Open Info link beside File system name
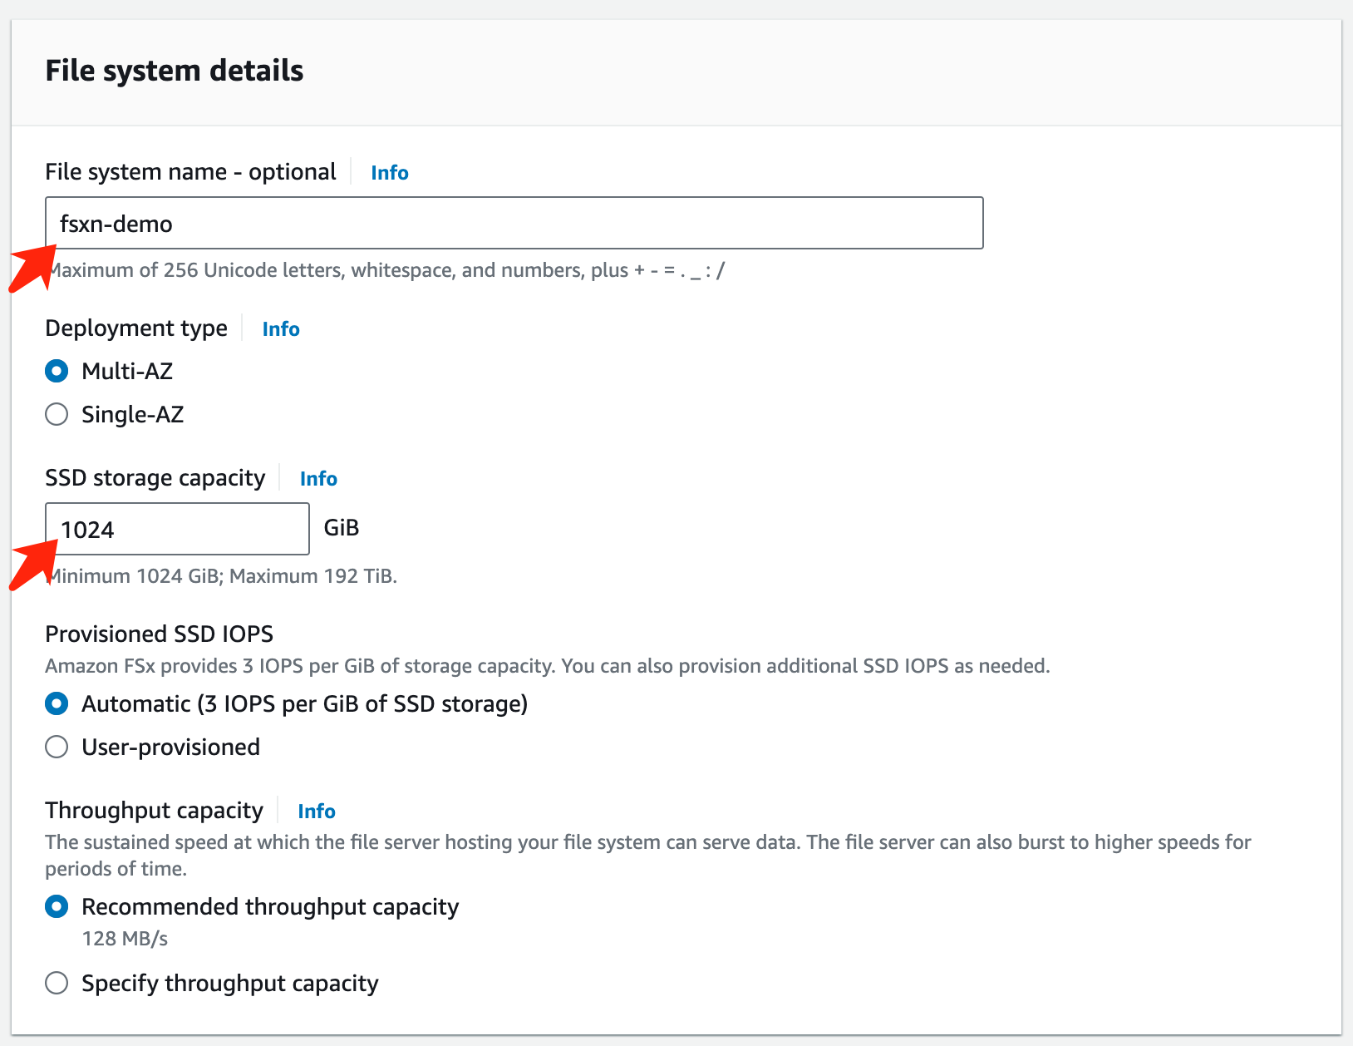Screen dimensions: 1353x1046 (389, 173)
